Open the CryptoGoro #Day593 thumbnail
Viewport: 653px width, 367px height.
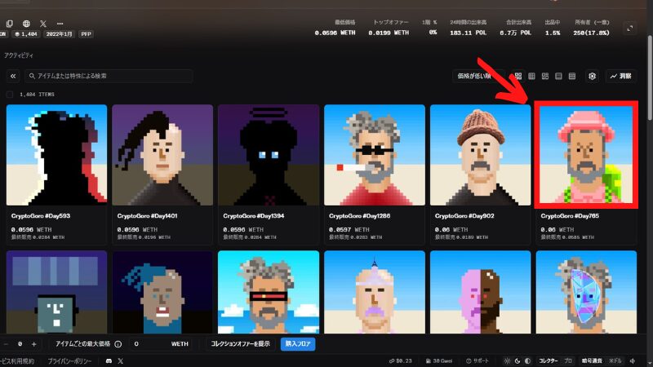click(56, 155)
